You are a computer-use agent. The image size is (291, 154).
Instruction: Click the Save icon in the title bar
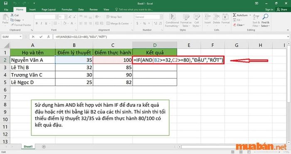coord(6,3)
